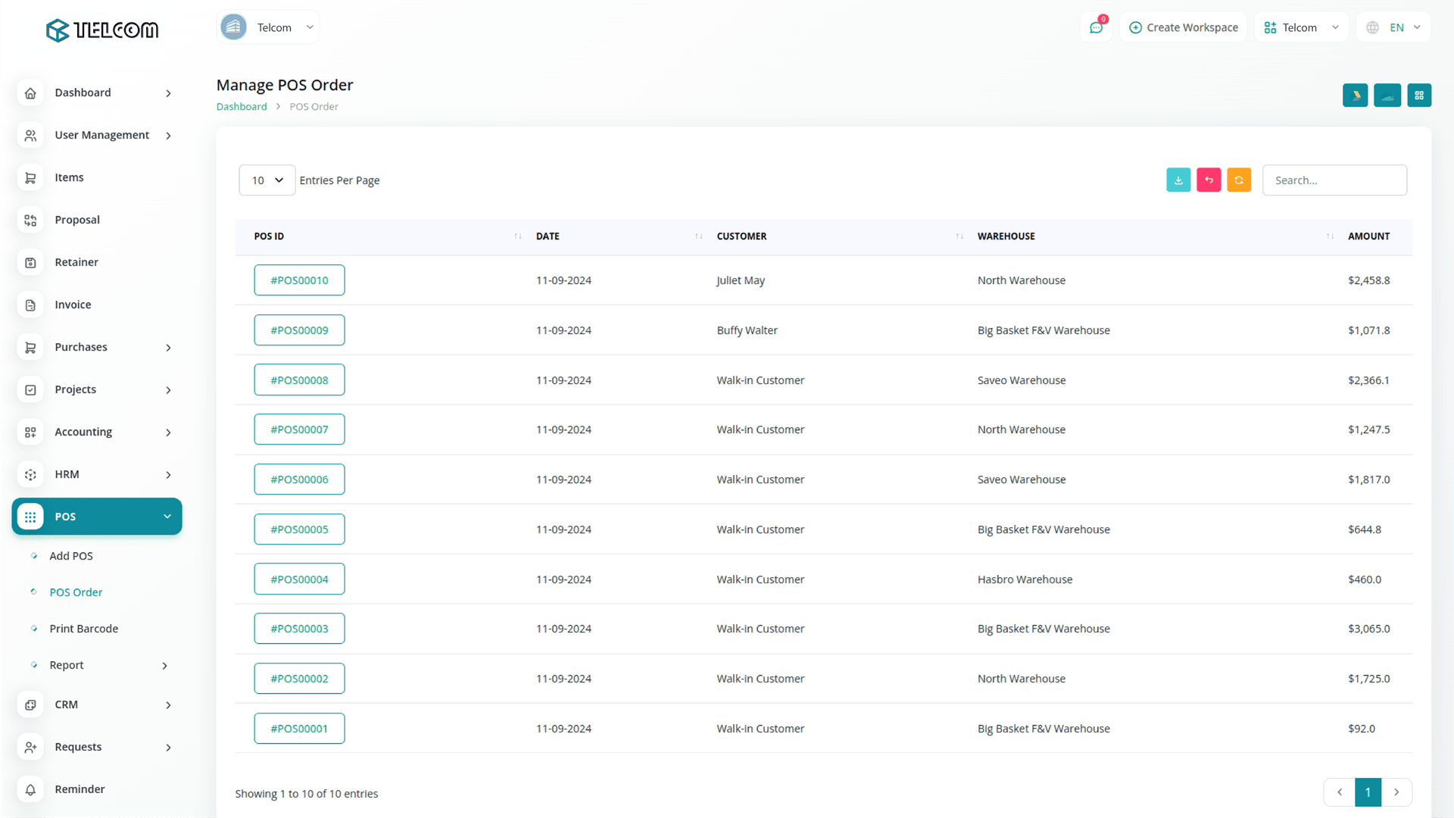The image size is (1454, 818).
Task: Open order #POS00010
Action: [299, 280]
